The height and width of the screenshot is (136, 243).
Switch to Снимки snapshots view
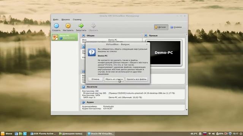point(176,27)
